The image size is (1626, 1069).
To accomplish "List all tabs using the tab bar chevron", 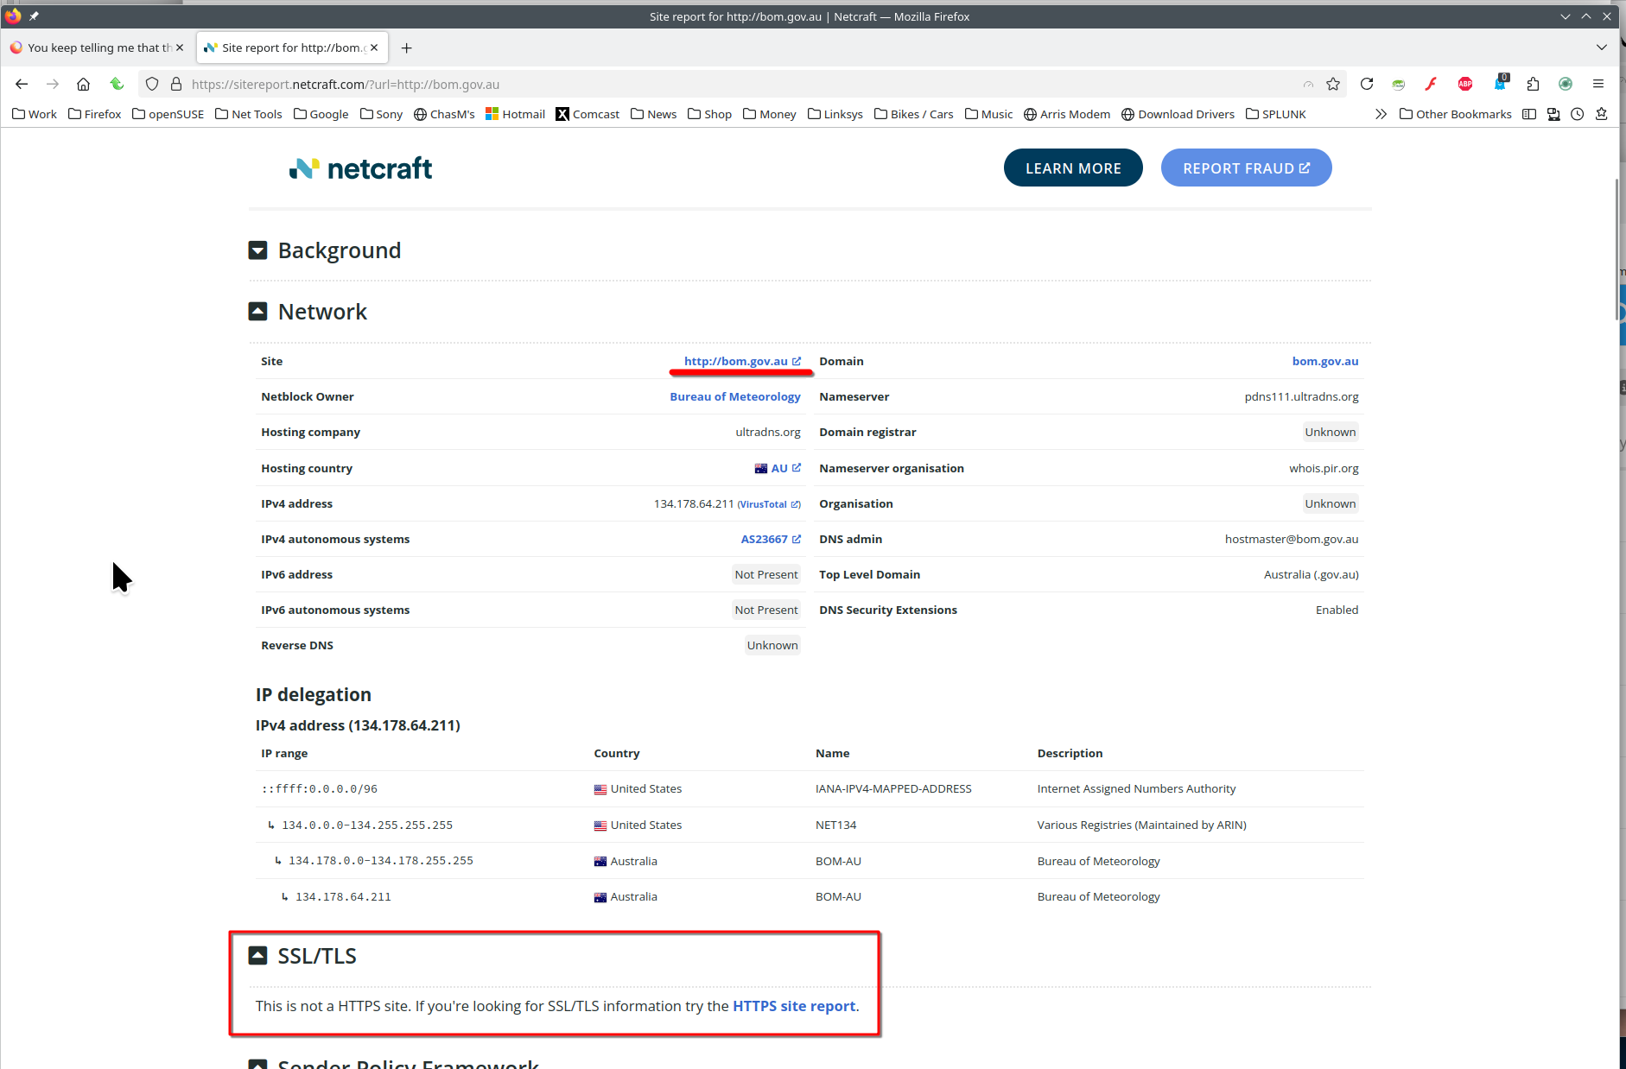I will [1602, 47].
